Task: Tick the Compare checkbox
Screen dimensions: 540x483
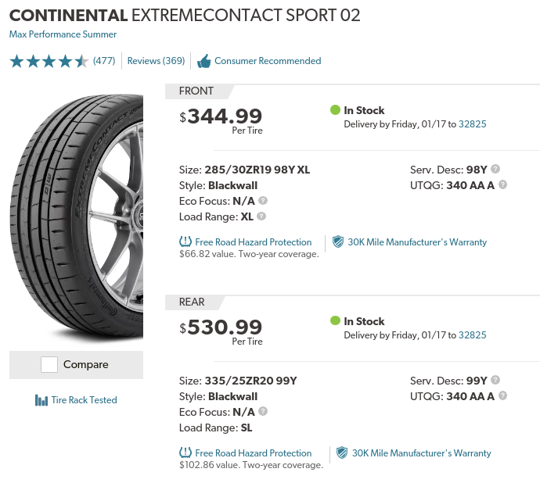Action: 49,365
